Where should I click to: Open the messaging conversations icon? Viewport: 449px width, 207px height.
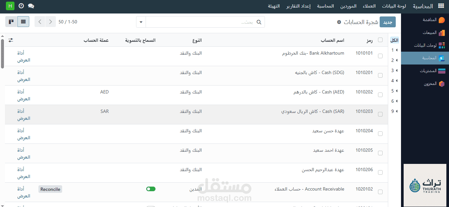pyautogui.click(x=31, y=6)
